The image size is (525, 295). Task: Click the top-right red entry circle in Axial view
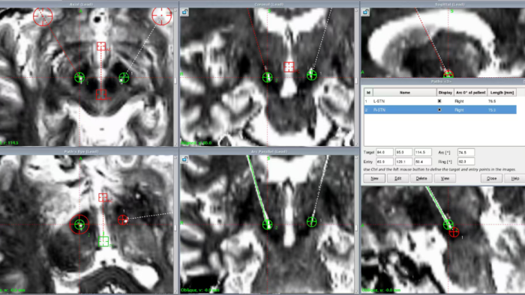tap(162, 16)
